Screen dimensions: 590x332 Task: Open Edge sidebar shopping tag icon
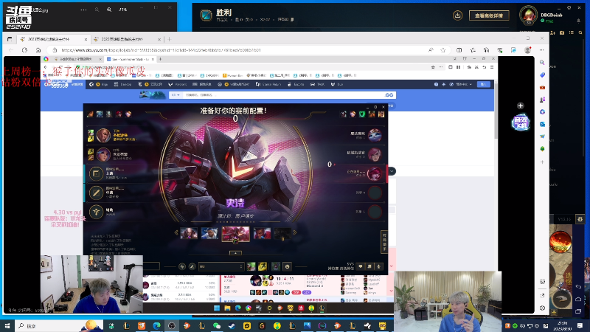pyautogui.click(x=542, y=75)
